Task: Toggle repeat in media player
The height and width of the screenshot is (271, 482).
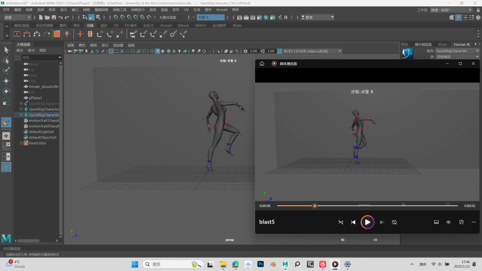Action: pyautogui.click(x=394, y=222)
